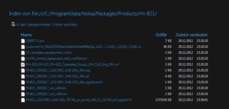Sort by the Größe column header

point(161,35)
